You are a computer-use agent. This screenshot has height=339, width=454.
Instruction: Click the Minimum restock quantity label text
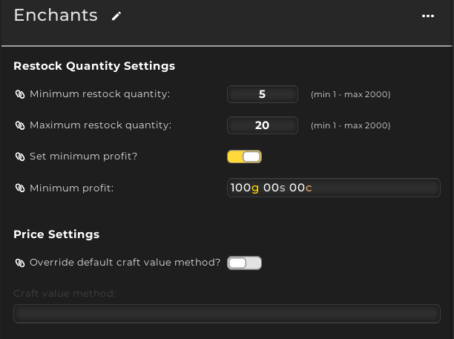tap(100, 94)
